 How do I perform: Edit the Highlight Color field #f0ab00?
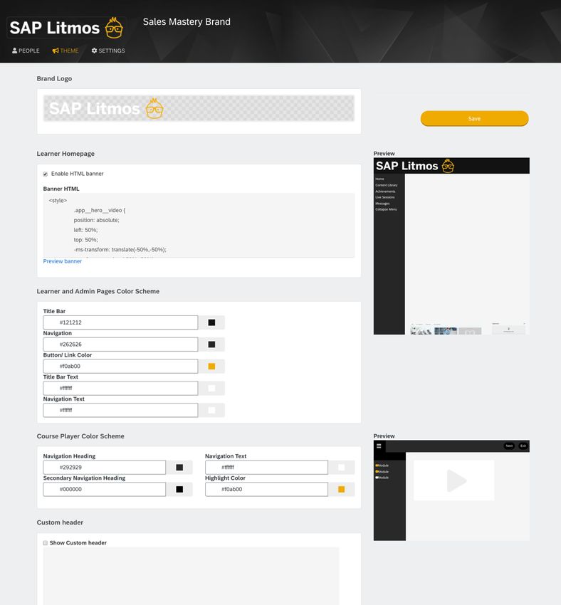tap(266, 489)
